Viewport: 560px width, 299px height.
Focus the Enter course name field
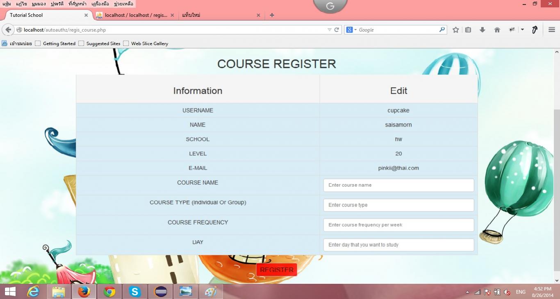click(398, 185)
